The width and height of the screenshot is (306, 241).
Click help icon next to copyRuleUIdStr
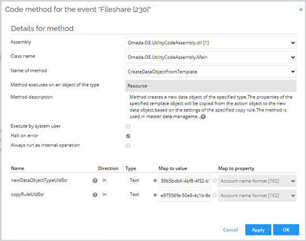[95, 195]
